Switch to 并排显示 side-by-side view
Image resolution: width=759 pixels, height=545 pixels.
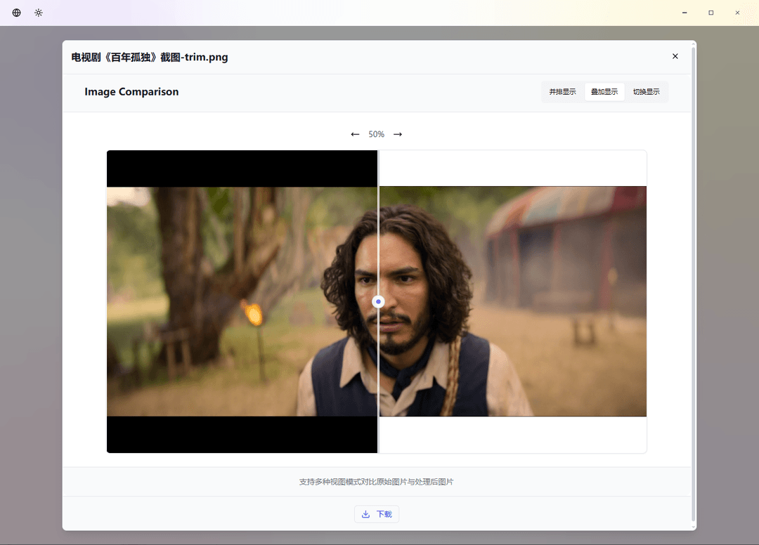click(x=562, y=92)
